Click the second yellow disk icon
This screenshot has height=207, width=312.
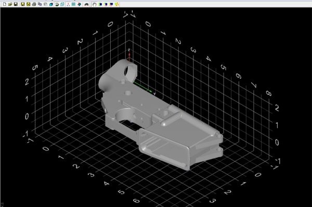click(29, 4)
